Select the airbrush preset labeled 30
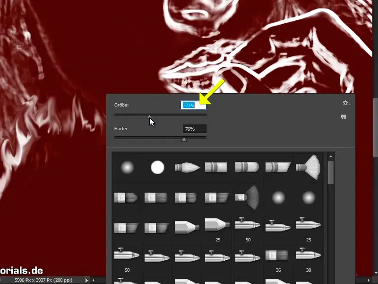Viewport: 378px width, 284px height. click(309, 254)
